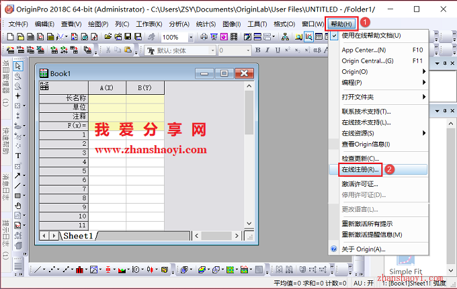Click row 1 header in Book1
This screenshot has height=289, width=457.
click(x=64, y=134)
